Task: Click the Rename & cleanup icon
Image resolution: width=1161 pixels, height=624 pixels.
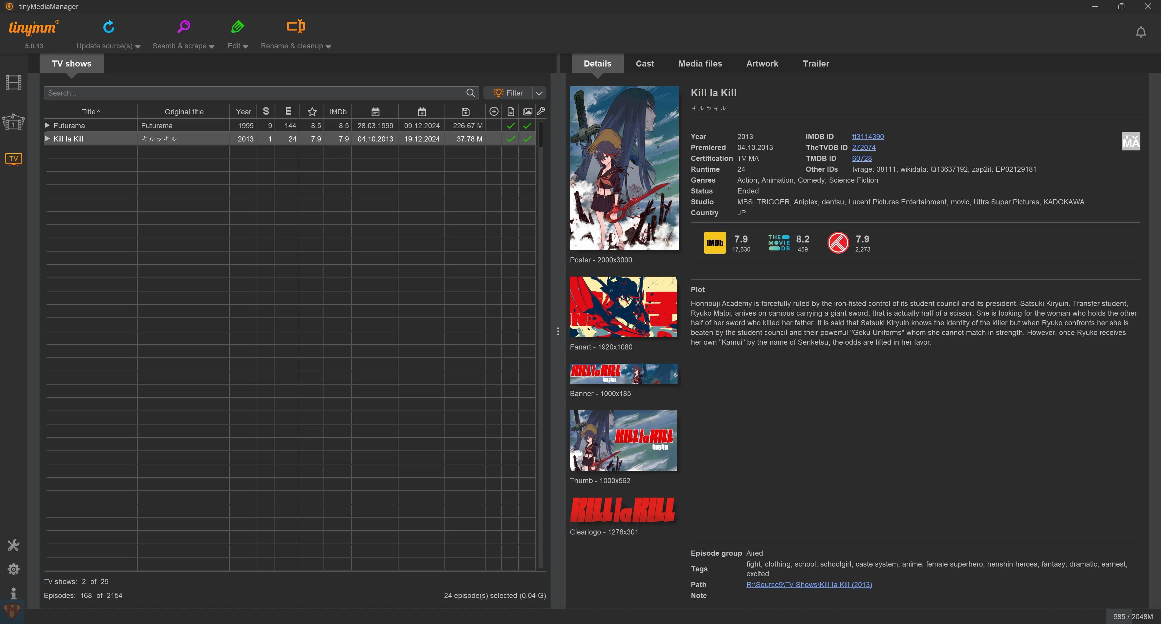Action: click(x=296, y=27)
